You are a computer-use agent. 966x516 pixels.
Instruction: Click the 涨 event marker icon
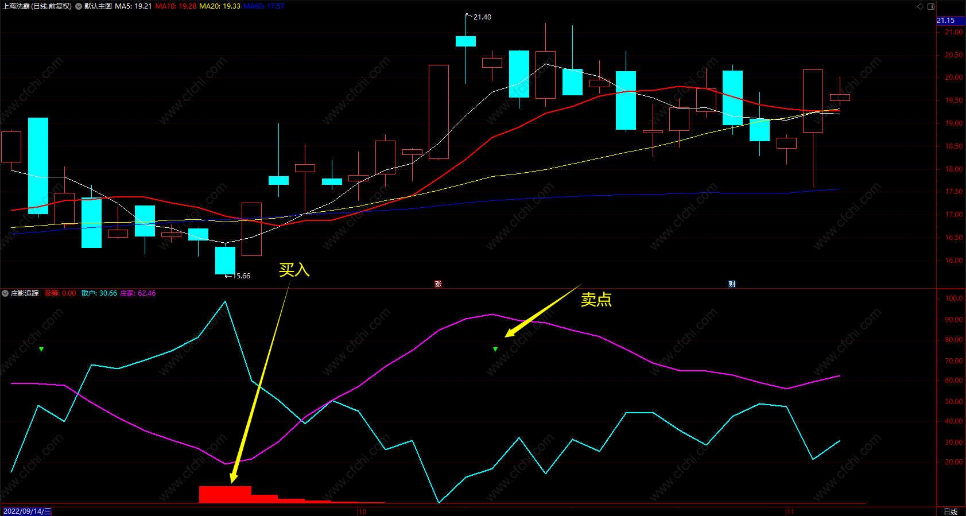[x=438, y=284]
